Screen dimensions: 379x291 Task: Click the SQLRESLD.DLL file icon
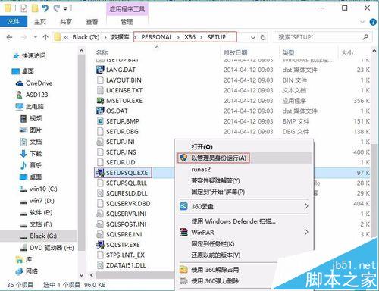click(x=100, y=193)
